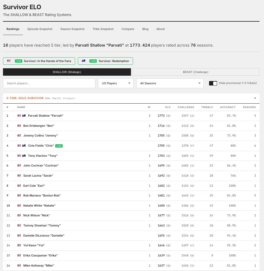
Task: Click the US flag beside Danielle DiLorenzo
Action: [x=19, y=235]
